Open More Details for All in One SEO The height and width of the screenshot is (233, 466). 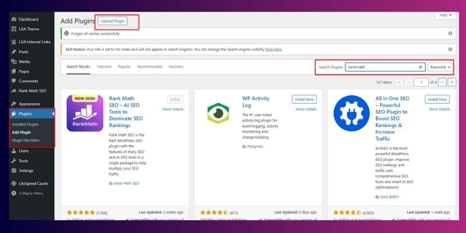tap(439, 109)
